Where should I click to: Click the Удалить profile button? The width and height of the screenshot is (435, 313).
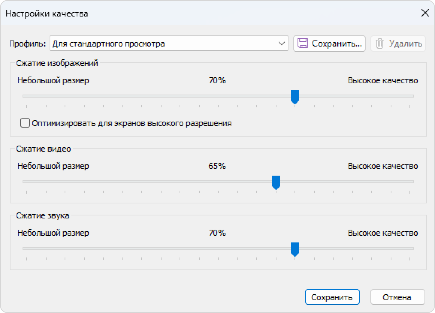[398, 44]
